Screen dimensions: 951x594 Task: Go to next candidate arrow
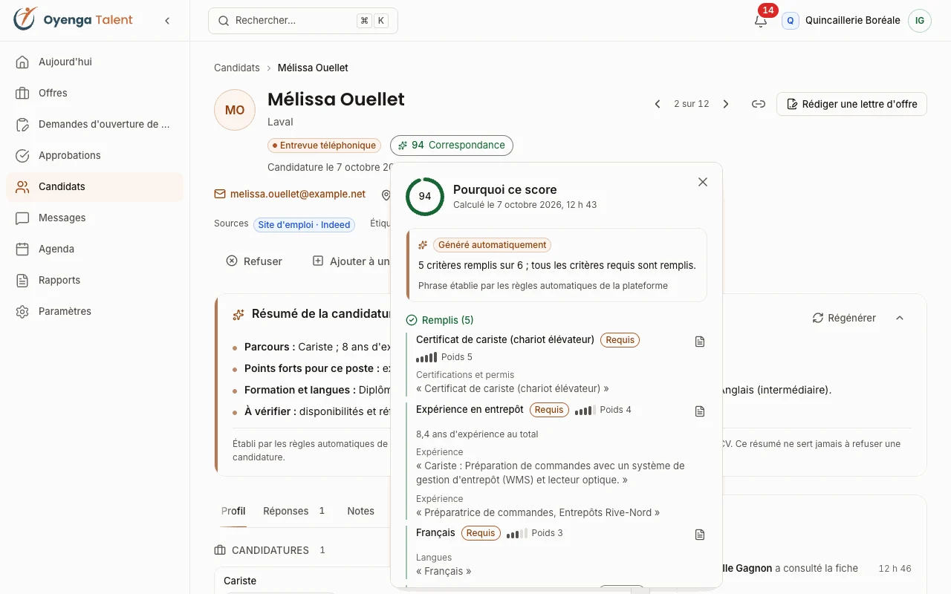click(726, 104)
